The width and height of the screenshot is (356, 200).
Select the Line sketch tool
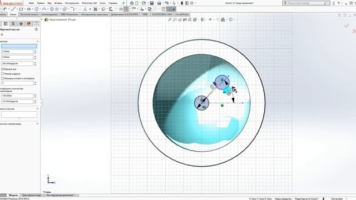pos(13,9)
